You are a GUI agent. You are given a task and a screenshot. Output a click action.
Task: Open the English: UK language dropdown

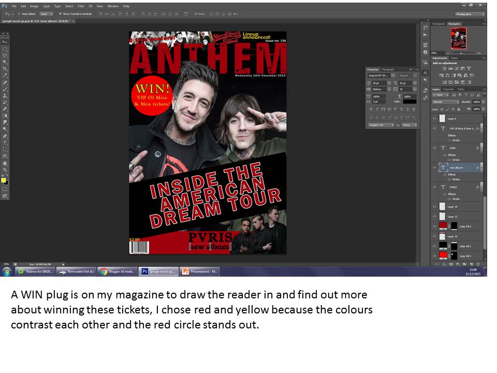[381, 125]
